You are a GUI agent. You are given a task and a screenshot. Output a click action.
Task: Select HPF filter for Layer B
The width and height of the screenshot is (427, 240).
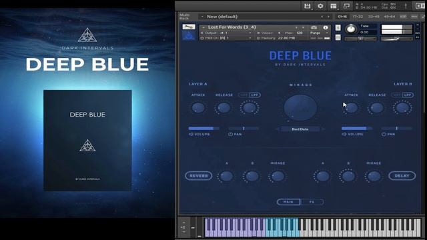[x=397, y=95]
